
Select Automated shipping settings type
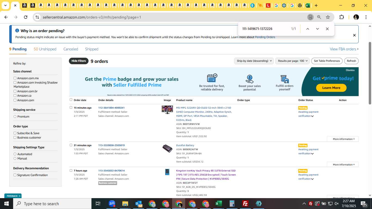point(15,154)
